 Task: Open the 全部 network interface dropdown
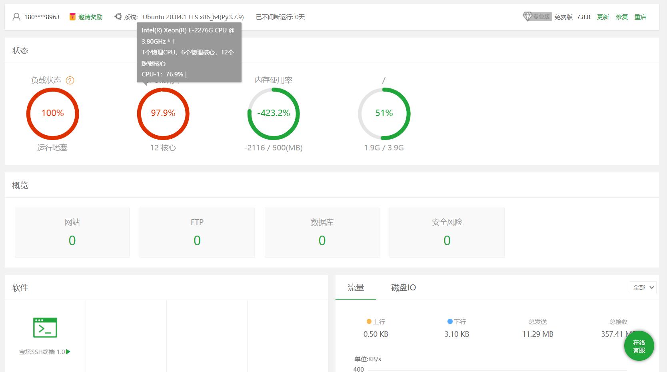(643, 287)
